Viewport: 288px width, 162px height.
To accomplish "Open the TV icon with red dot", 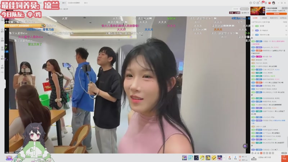I will (x=258, y=3).
